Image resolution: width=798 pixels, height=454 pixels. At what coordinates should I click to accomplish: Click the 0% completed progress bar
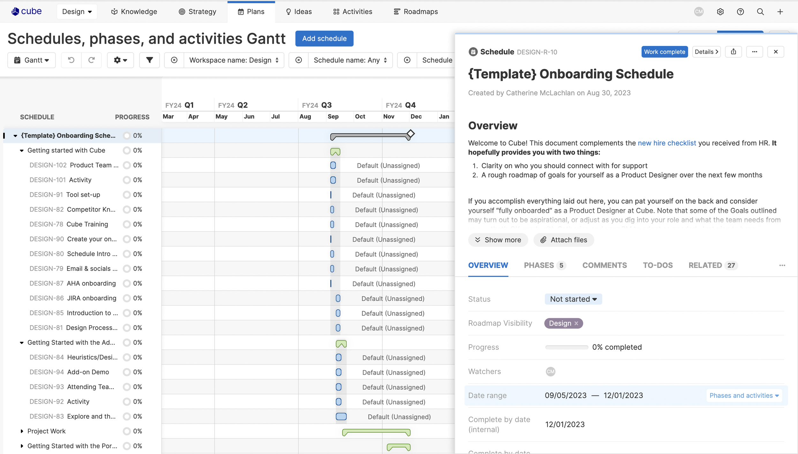pos(567,347)
